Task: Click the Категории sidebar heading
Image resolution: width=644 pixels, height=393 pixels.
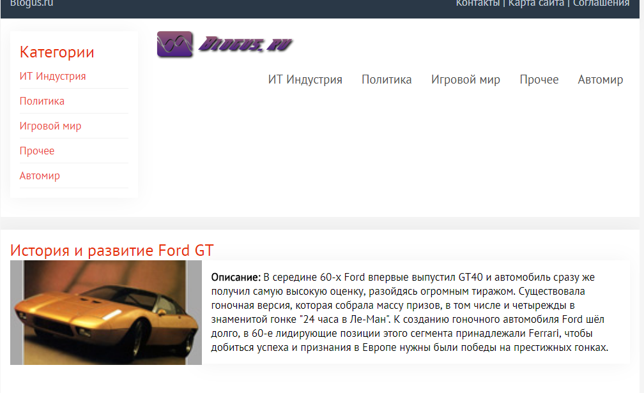Action: pyautogui.click(x=57, y=52)
